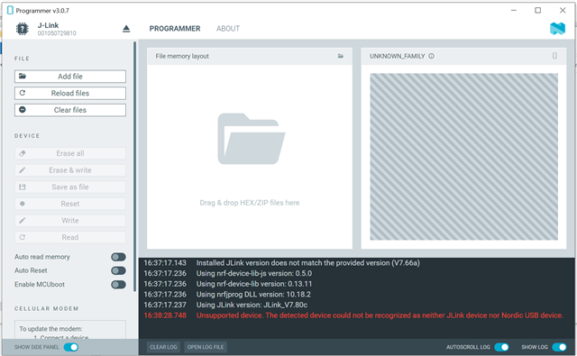Screen dimensions: 577x356
Task: Click log line 'Using JLink version: JLink_V7.80c'
Action: (x=252, y=305)
